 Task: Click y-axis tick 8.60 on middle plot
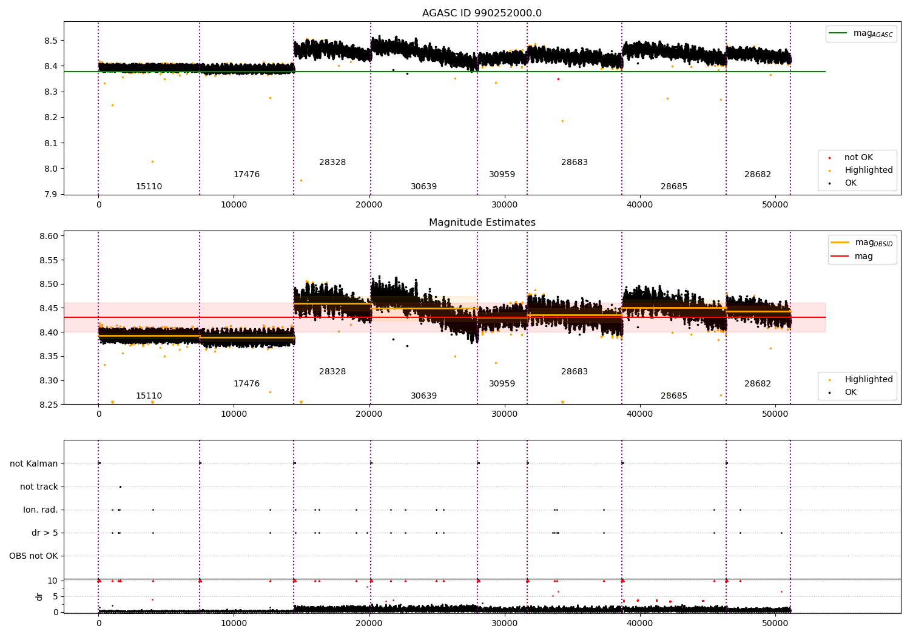tap(49, 237)
